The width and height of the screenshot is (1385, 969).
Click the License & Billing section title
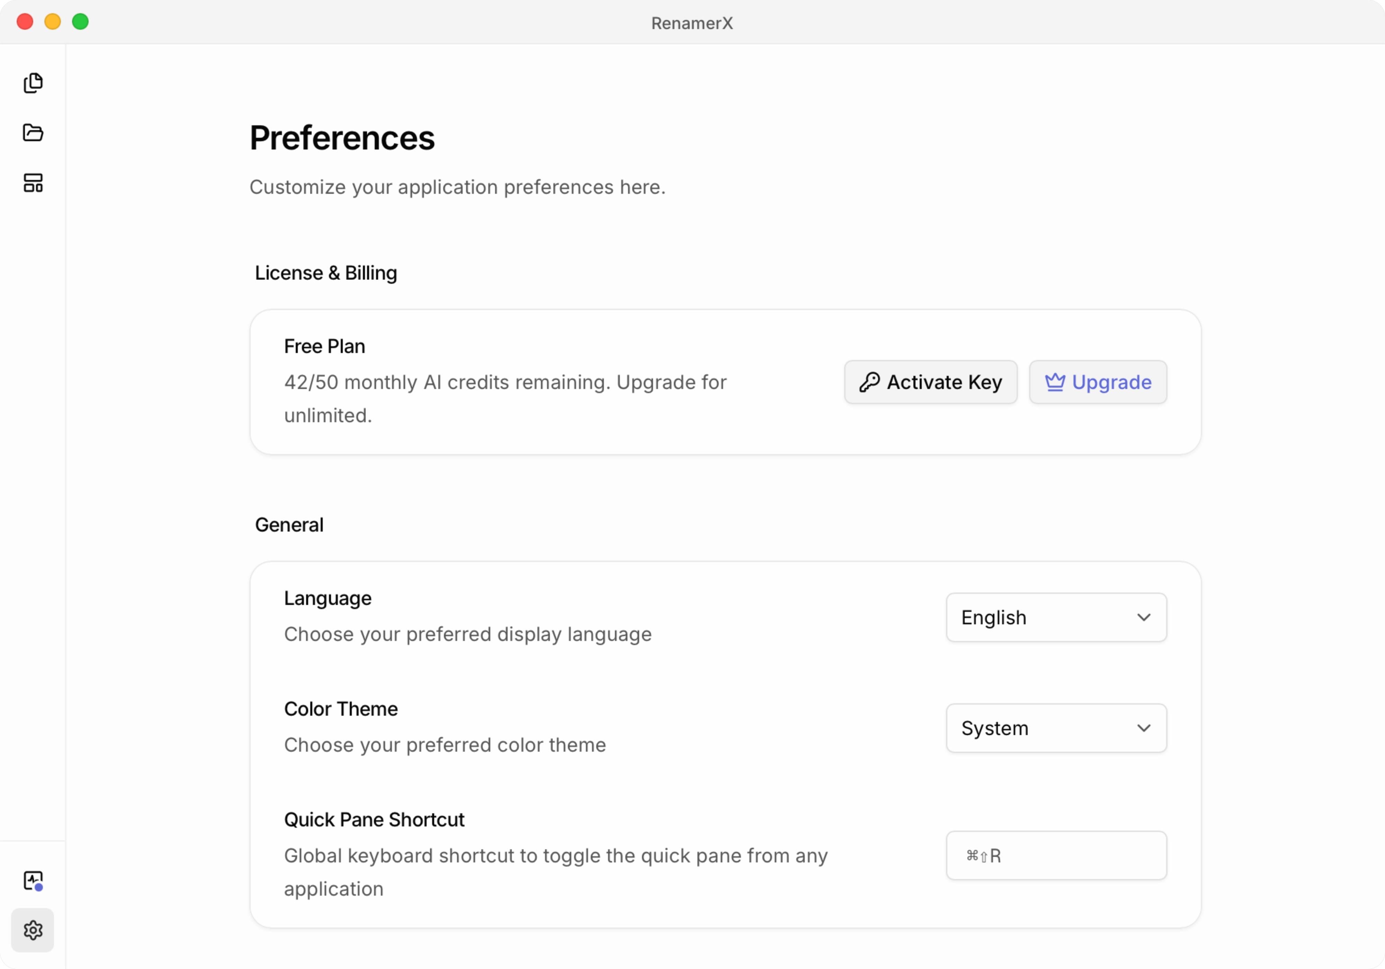tap(326, 273)
